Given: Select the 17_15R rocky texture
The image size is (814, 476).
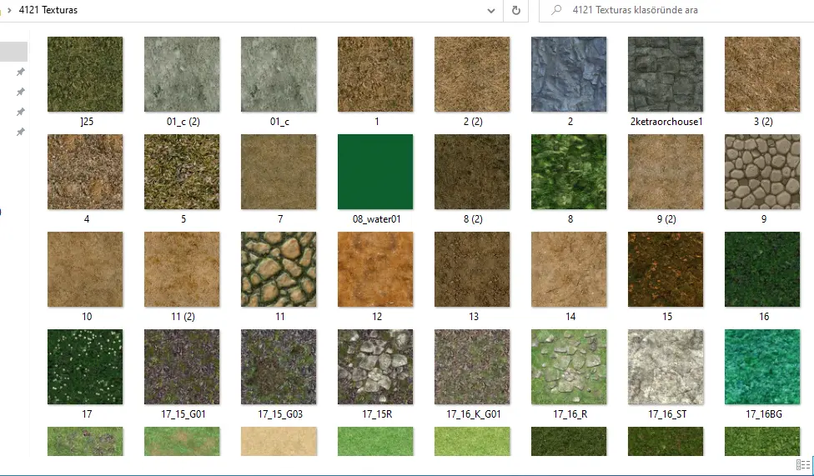Looking at the screenshot, I should click(x=375, y=367).
